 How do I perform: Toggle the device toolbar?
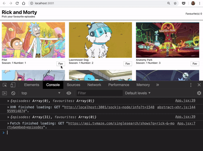pos(13,85)
